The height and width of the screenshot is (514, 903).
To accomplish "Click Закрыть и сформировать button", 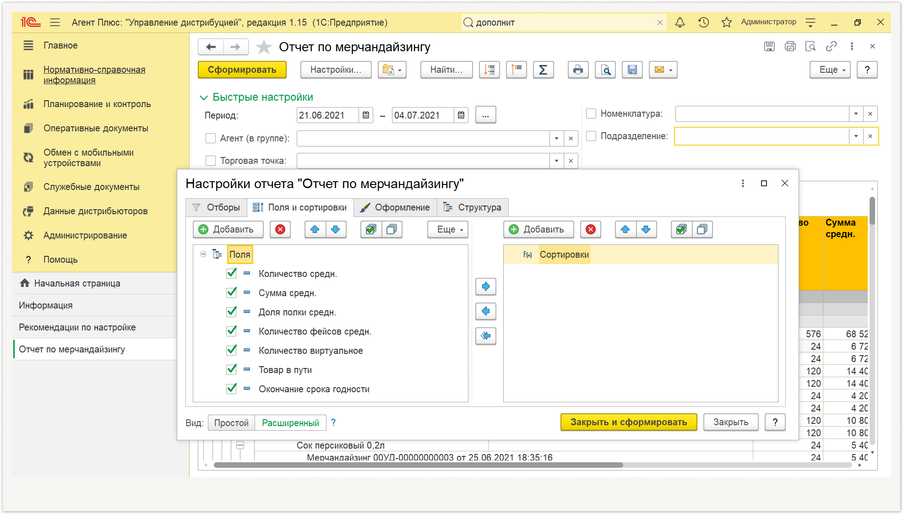I will coord(629,422).
